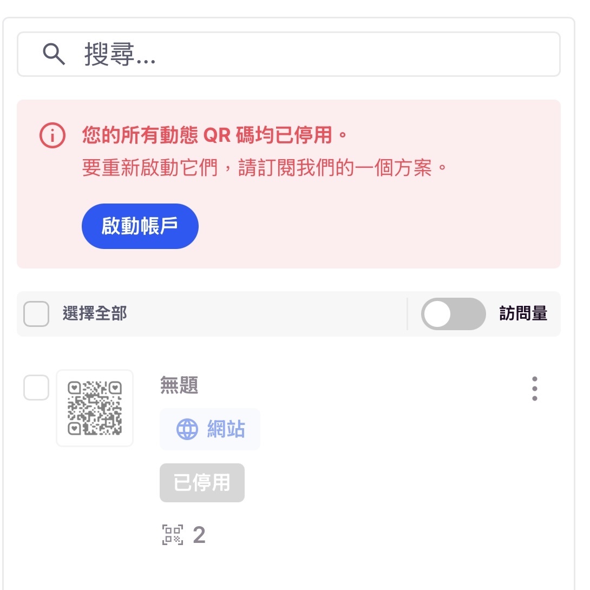This screenshot has height=590, width=590.
Task: Click the 選擇全部 label text
Action: coord(95,313)
